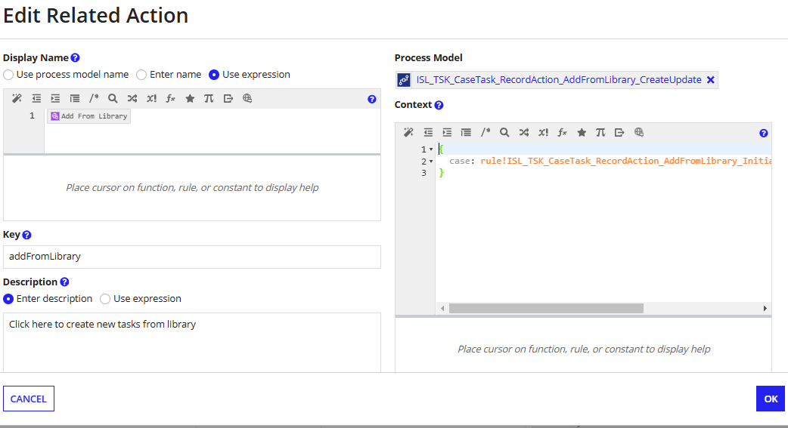Click the outdent icon in Display Name editor
Image resolution: width=788 pixels, height=428 pixels.
[x=36, y=98]
